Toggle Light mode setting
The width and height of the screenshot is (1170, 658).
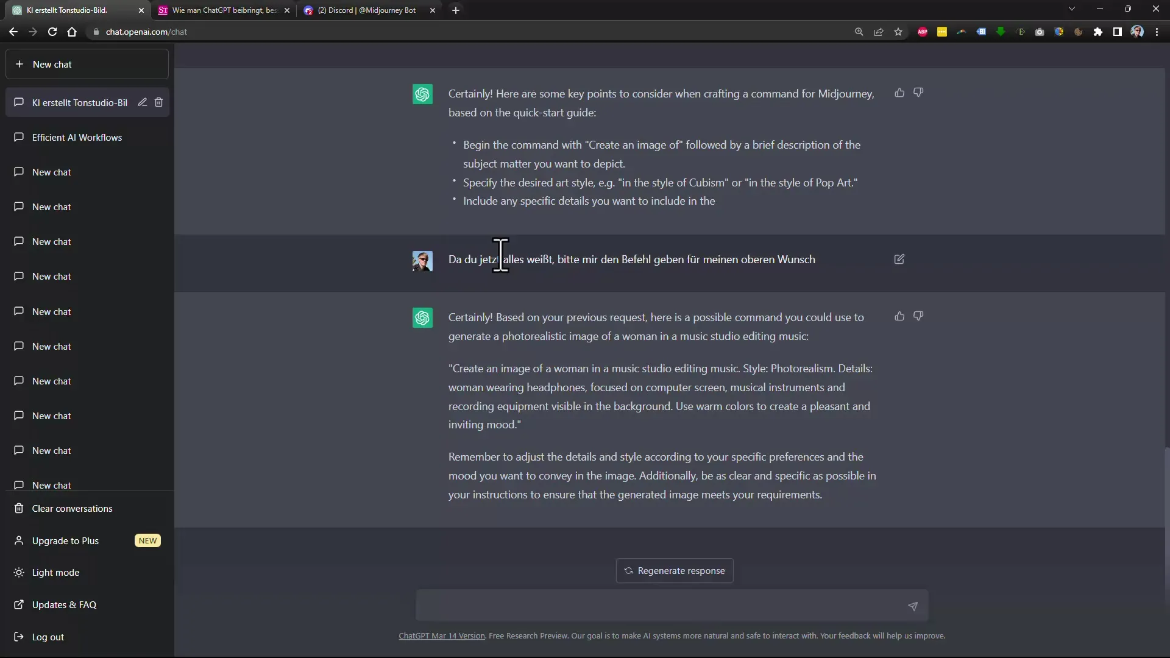(x=55, y=572)
